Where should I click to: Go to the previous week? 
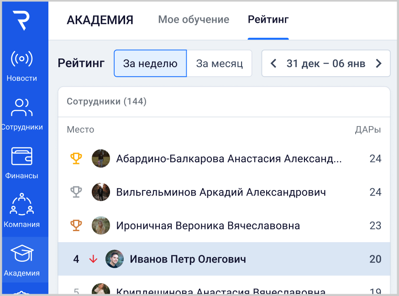273,63
